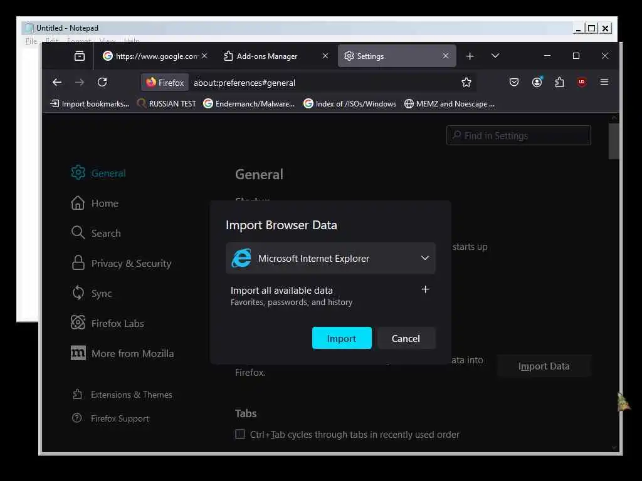This screenshot has height=481, width=642.
Task: Open Privacy & Security settings
Action: click(x=121, y=264)
